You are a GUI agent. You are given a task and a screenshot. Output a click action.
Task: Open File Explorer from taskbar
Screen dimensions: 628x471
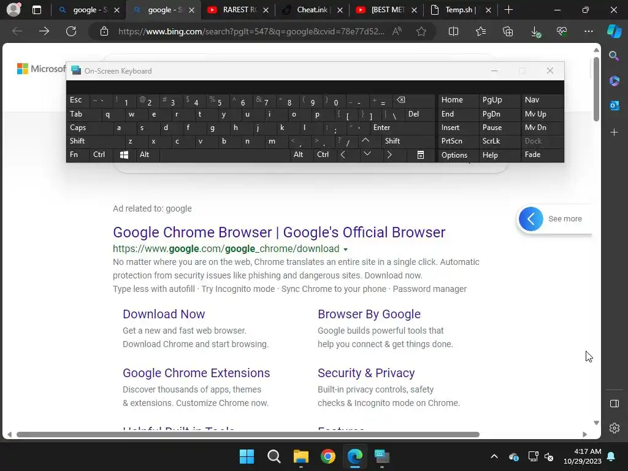[x=301, y=456]
